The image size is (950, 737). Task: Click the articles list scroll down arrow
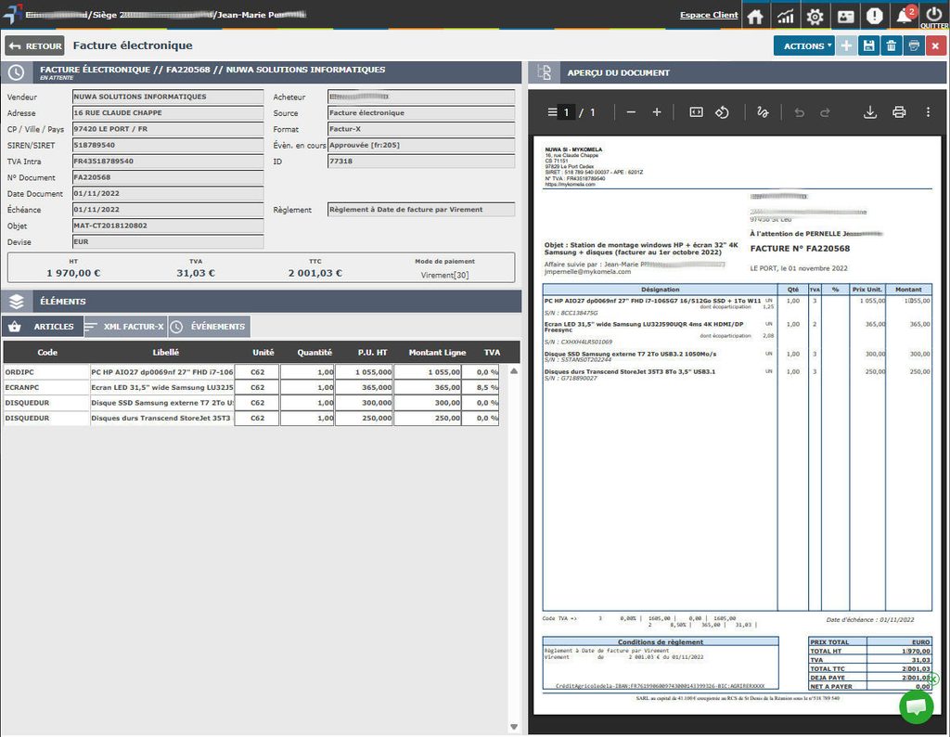click(514, 727)
